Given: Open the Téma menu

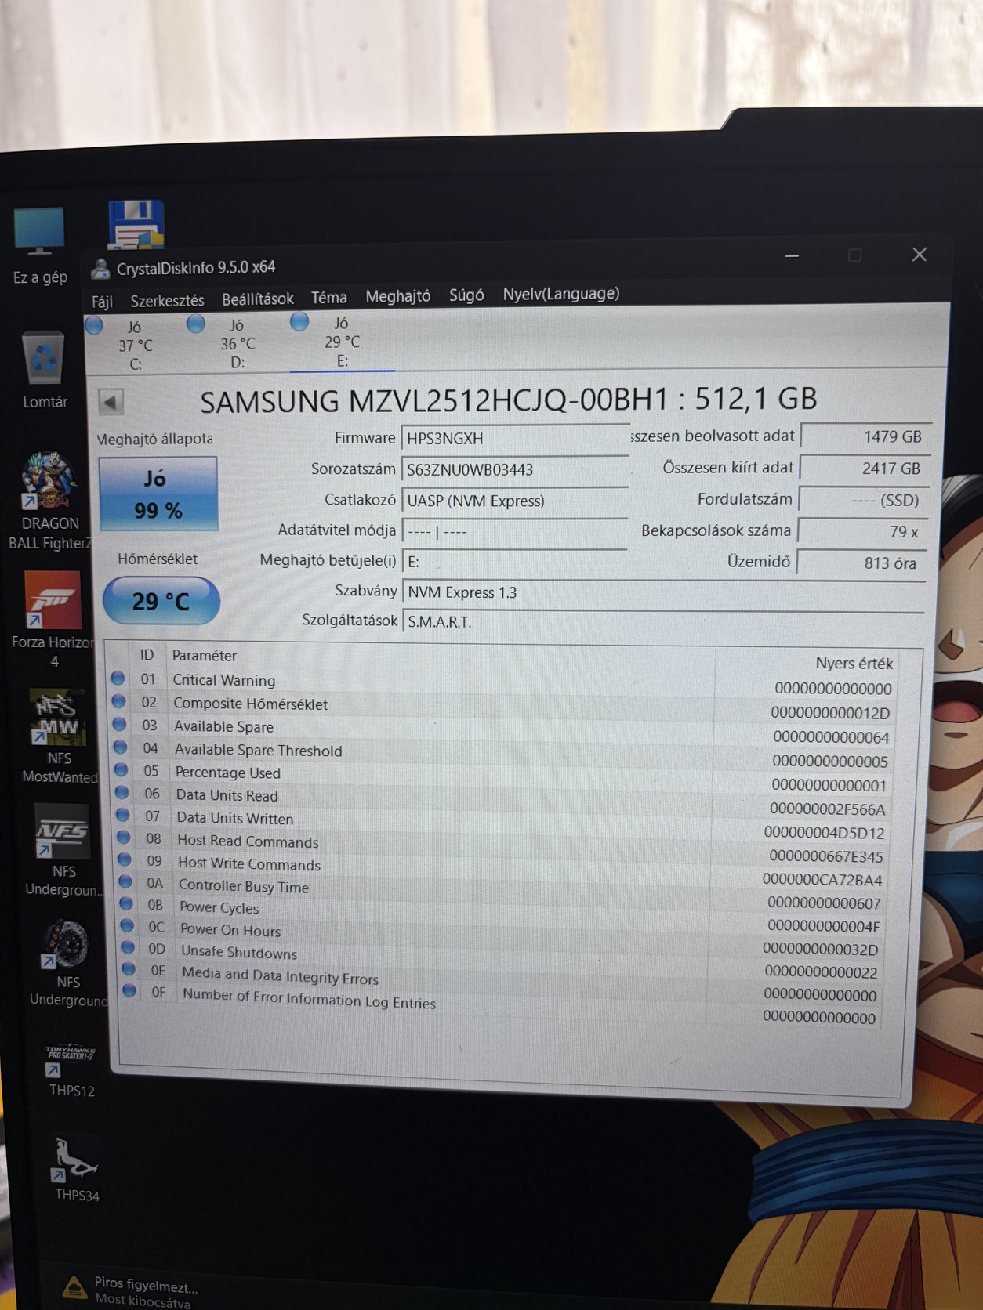Looking at the screenshot, I should 329,298.
